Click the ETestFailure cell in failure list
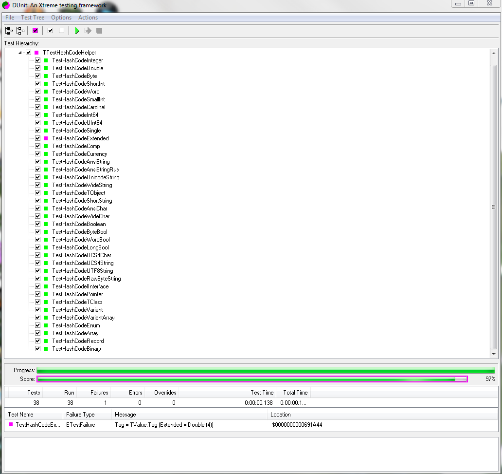Viewport: 502px width, 474px height. click(81, 425)
